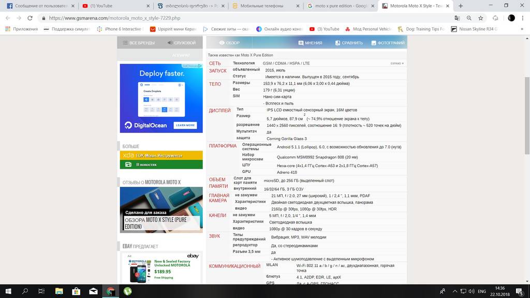Open iPhone 6 Interactive bookmark
530x298 pixels.
tap(120, 29)
